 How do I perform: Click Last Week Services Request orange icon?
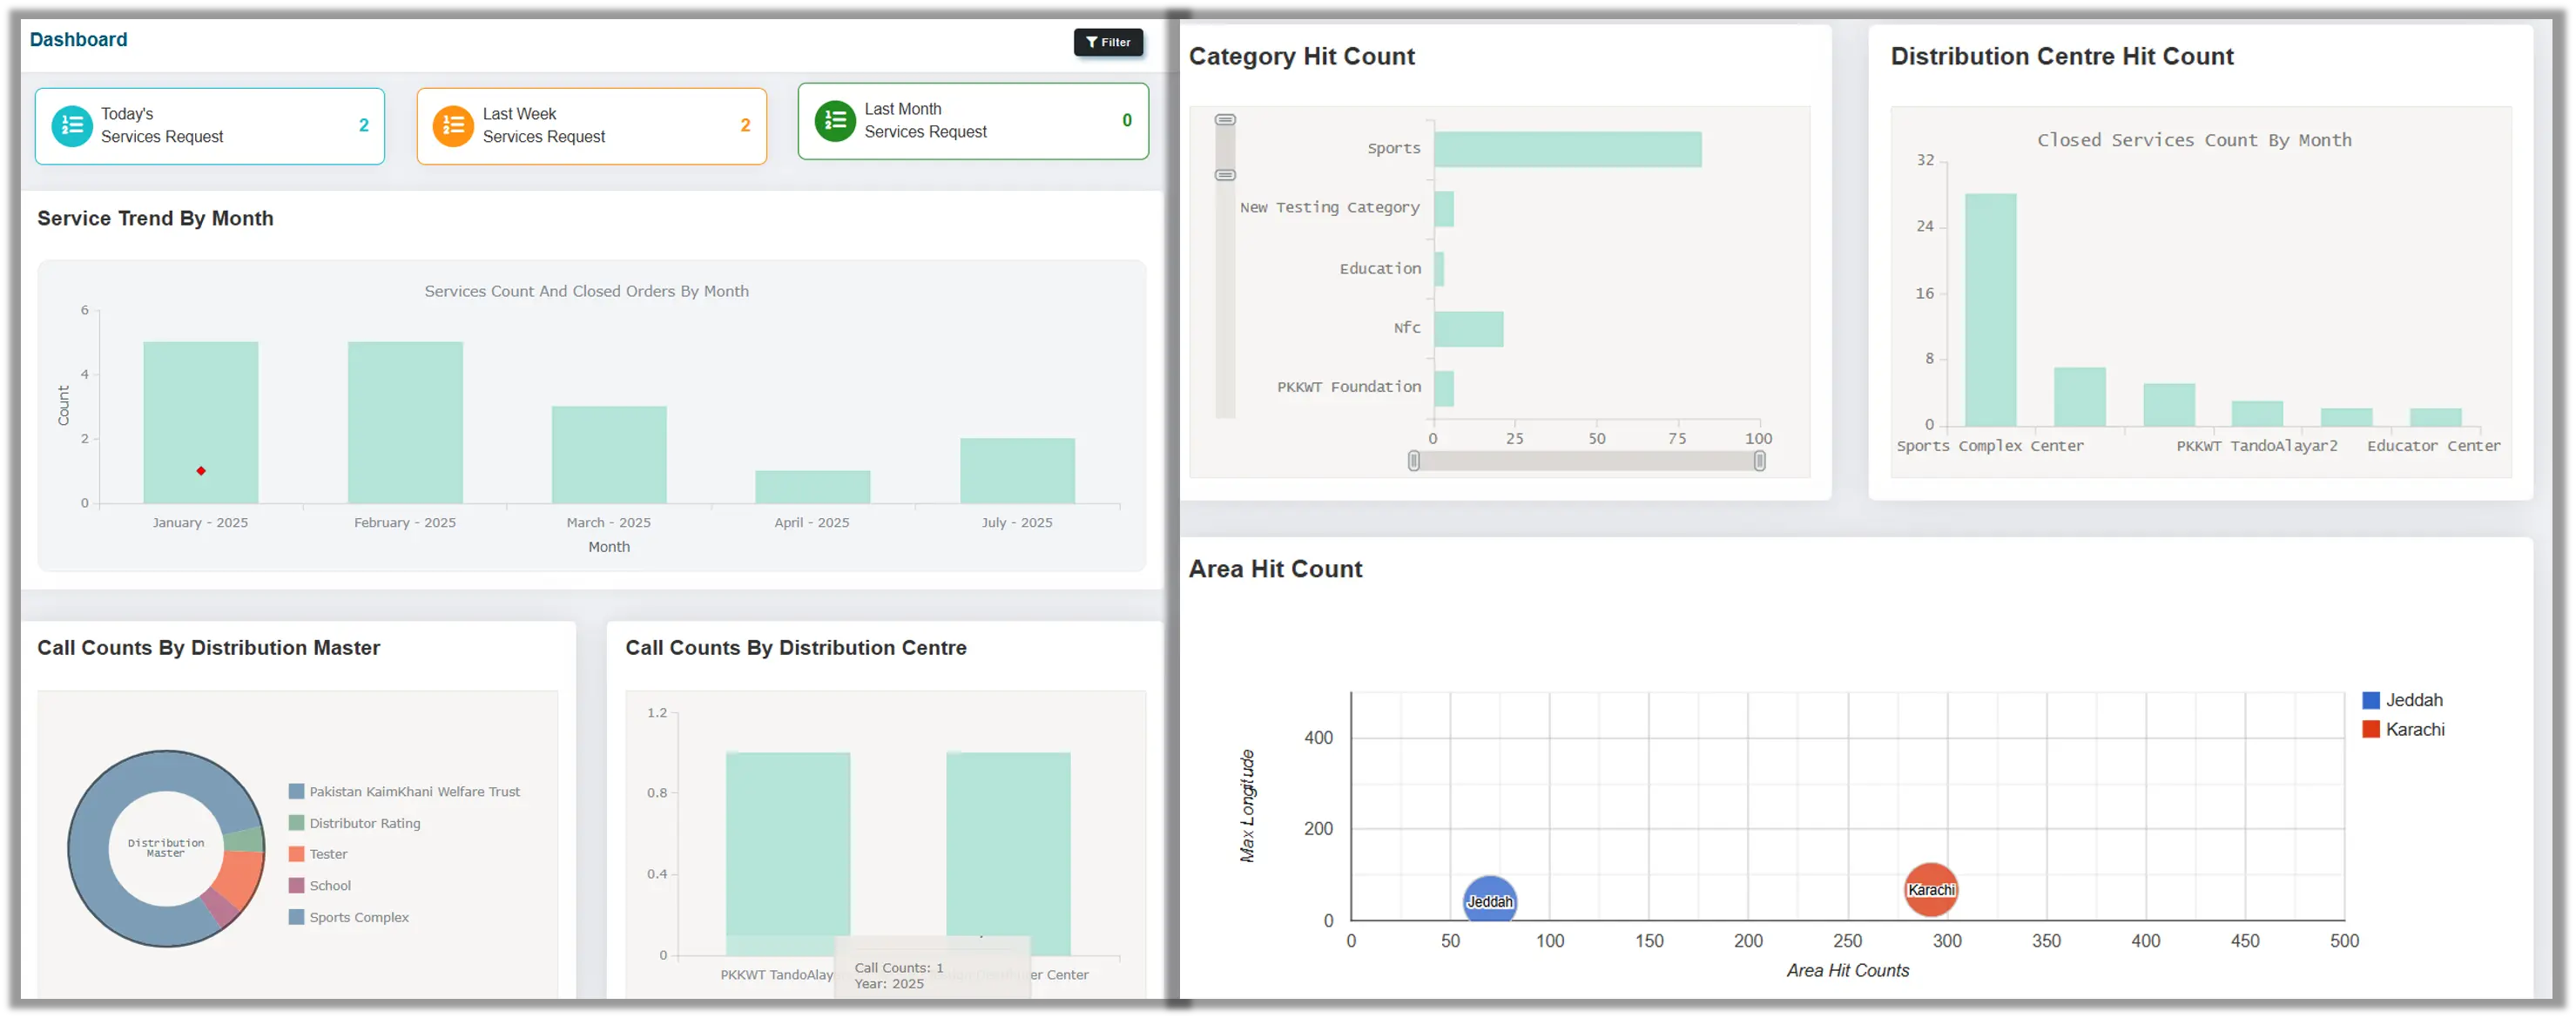click(x=453, y=126)
